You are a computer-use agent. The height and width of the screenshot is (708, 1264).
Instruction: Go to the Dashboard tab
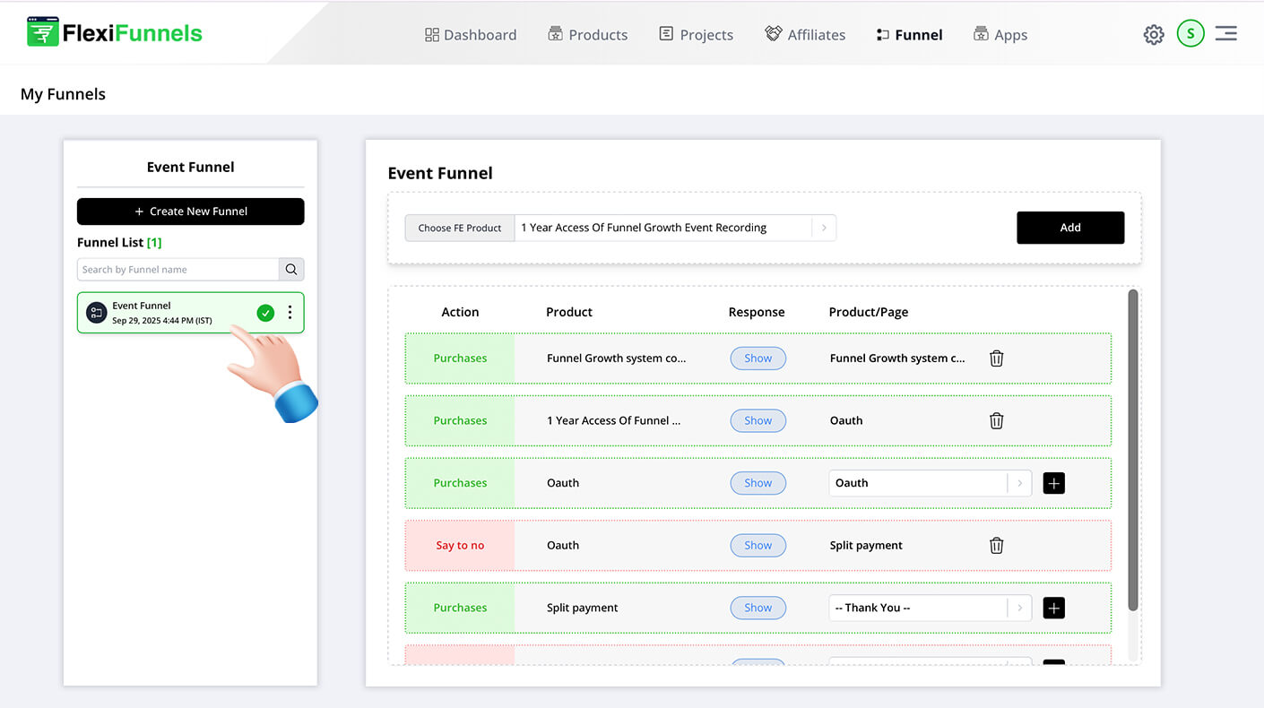tap(471, 35)
